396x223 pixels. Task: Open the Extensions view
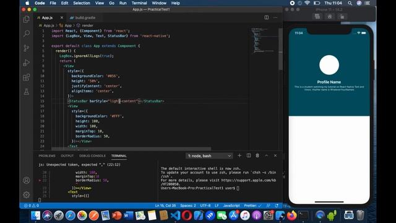[x=26, y=77]
